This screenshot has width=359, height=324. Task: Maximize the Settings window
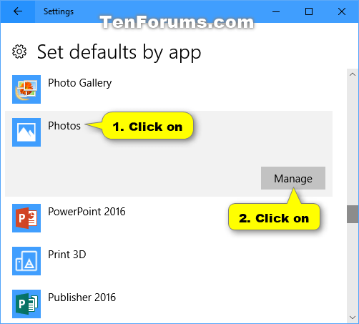pyautogui.click(x=309, y=11)
